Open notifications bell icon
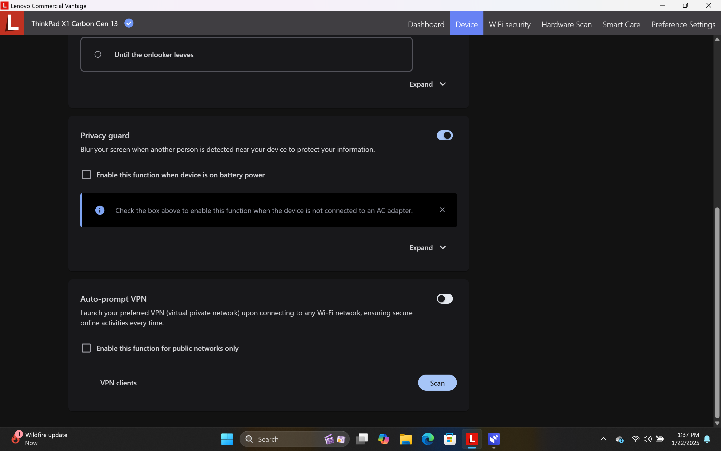 pyautogui.click(x=707, y=439)
